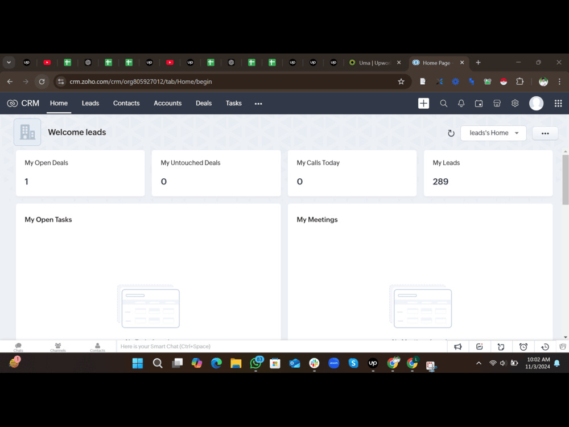Open the CRM calendar icon

[x=479, y=103]
